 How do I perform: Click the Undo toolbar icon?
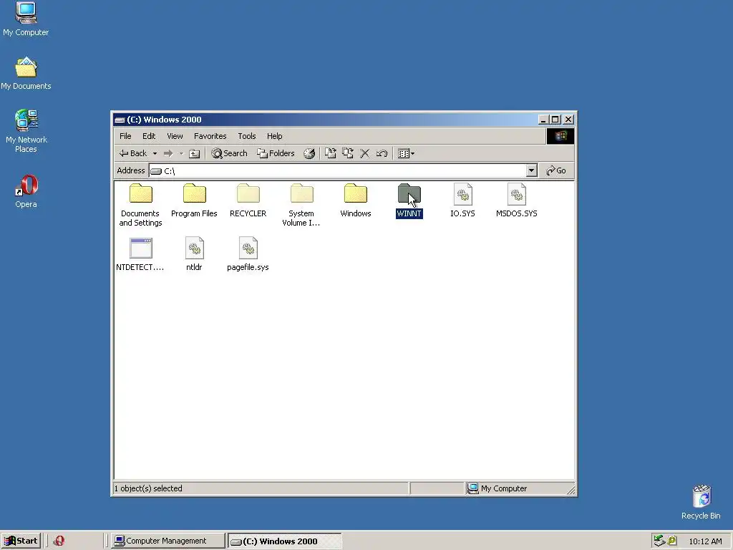point(382,153)
